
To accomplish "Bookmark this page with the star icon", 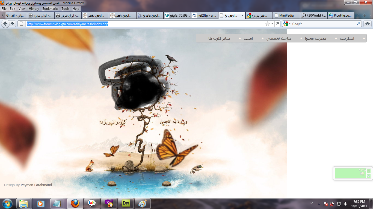I will tap(268, 24).
